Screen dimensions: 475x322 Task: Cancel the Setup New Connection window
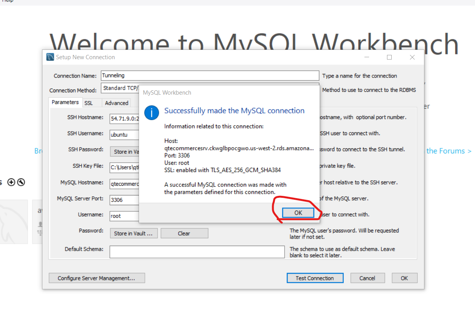[367, 278]
